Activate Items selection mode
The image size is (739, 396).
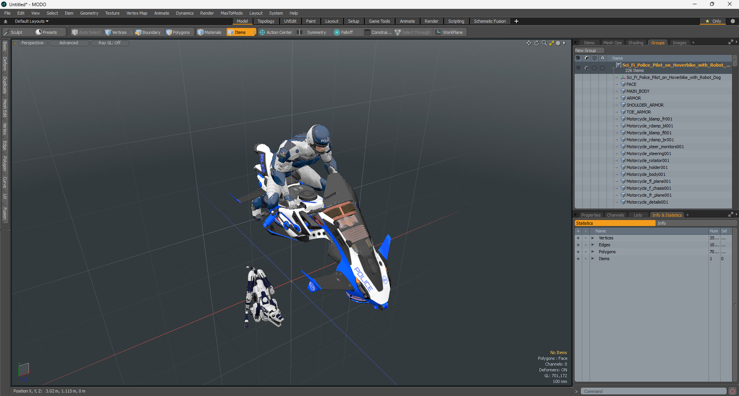241,32
